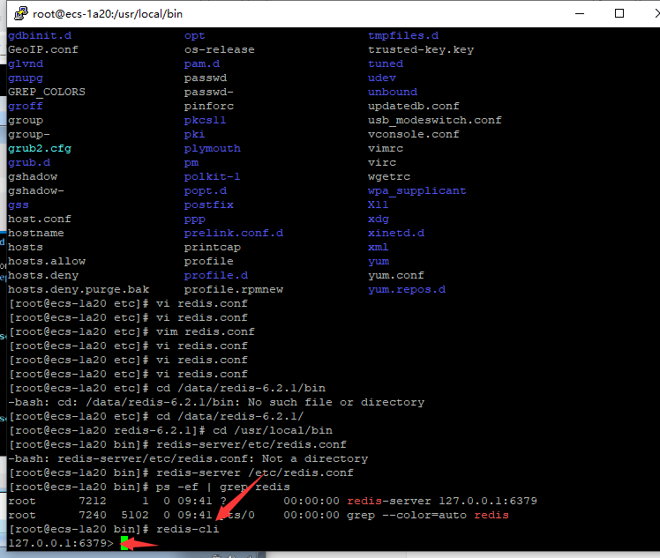Select the GeoIP.conf file name
This screenshot has width=660, height=558.
click(43, 49)
